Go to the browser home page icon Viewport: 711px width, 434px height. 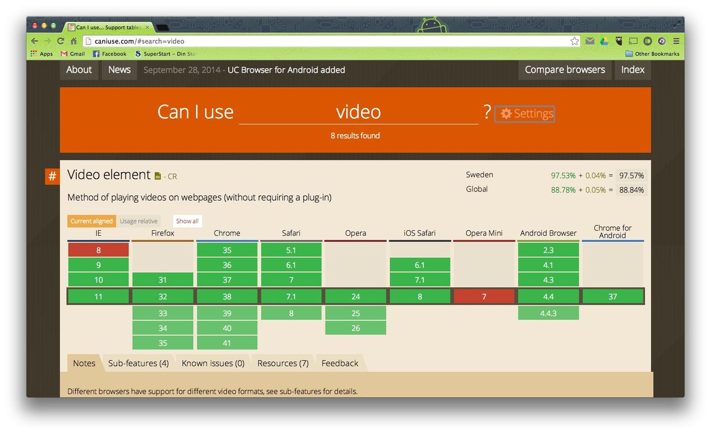click(x=74, y=41)
